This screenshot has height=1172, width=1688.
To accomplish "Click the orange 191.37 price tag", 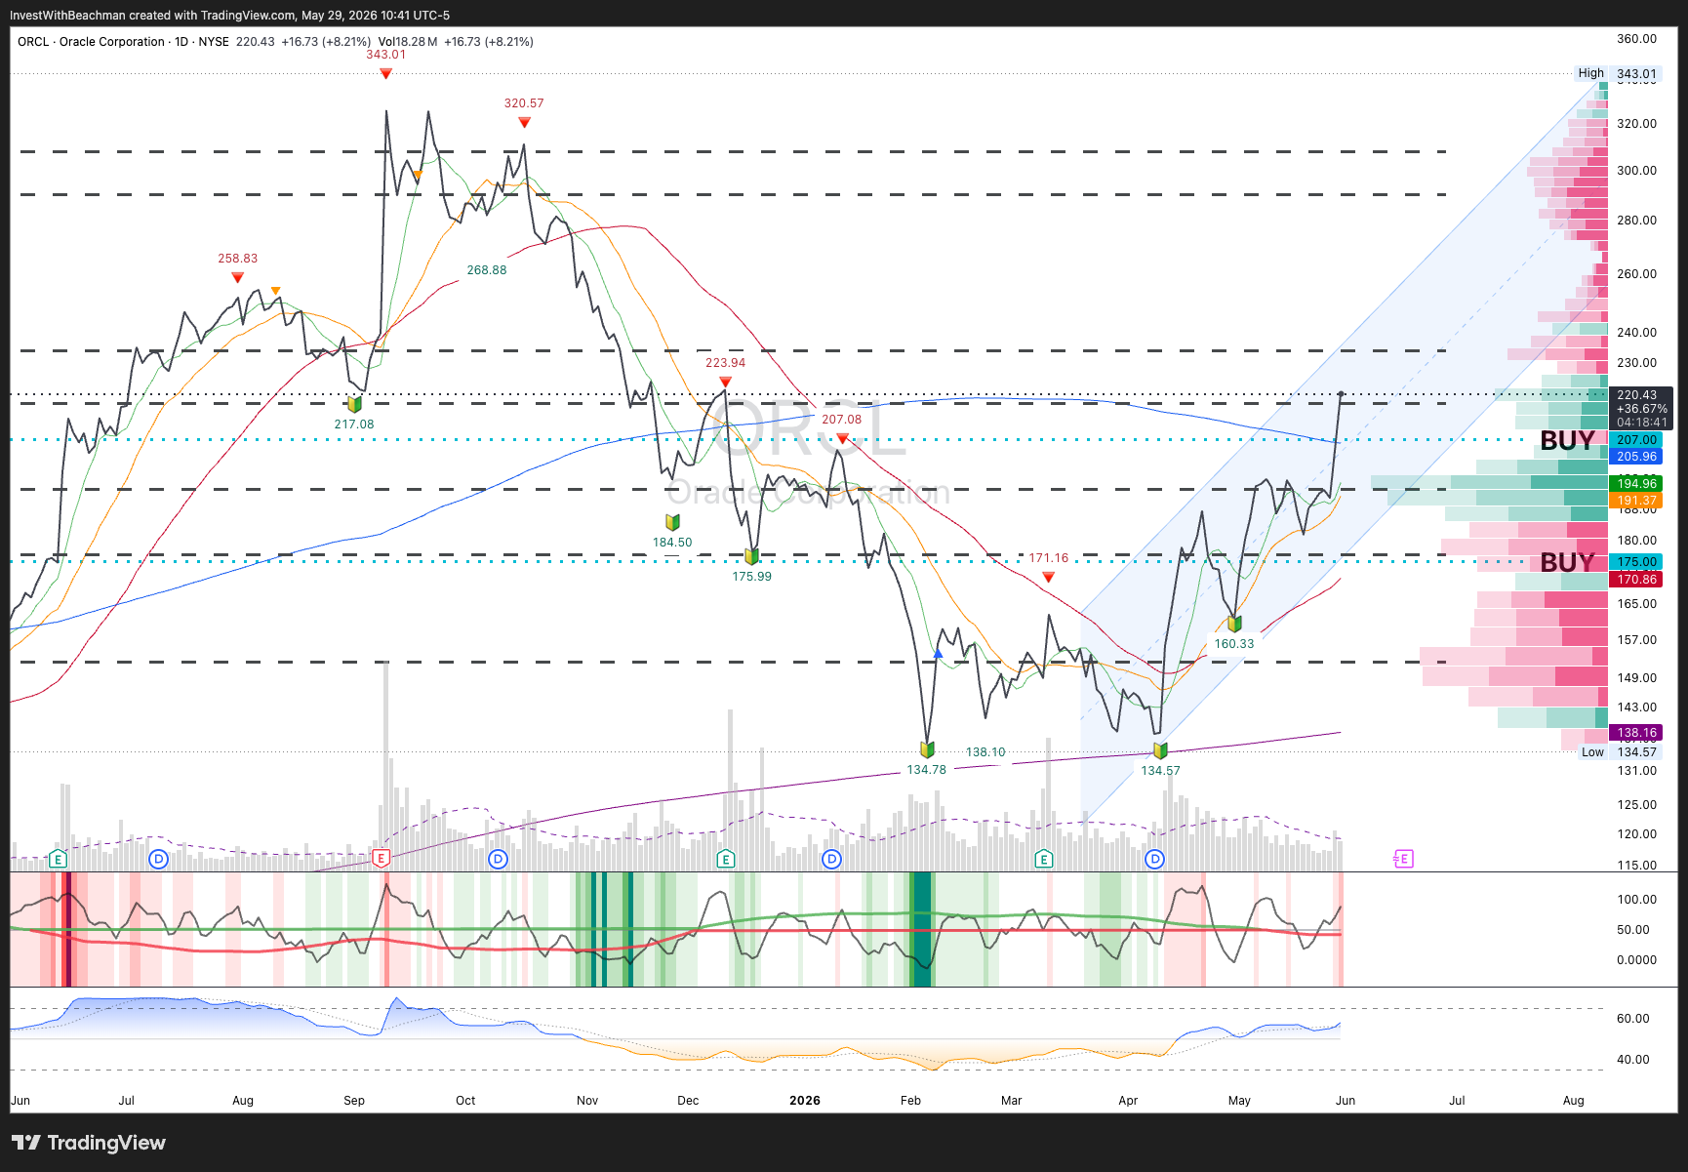I will pos(1636,501).
